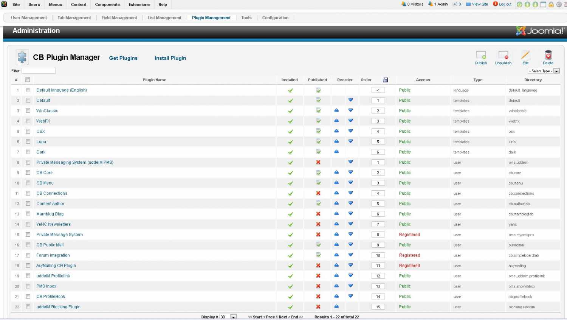Publish the PMS Inbox plugin
Viewport: 567px width, 320px height.
(x=318, y=286)
